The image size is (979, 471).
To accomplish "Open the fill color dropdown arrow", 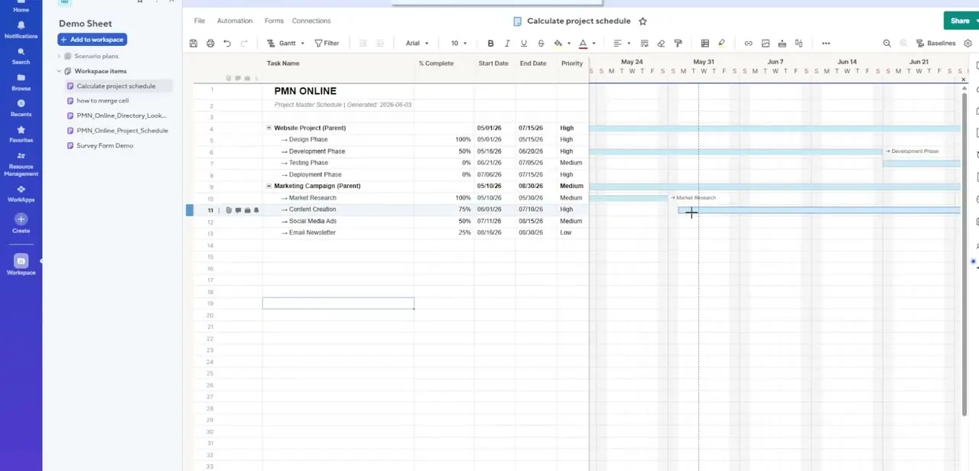I will (568, 44).
